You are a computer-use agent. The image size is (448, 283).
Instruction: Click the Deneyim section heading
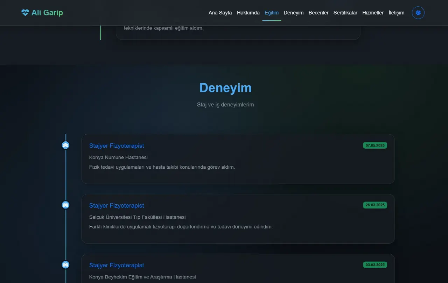tap(225, 88)
